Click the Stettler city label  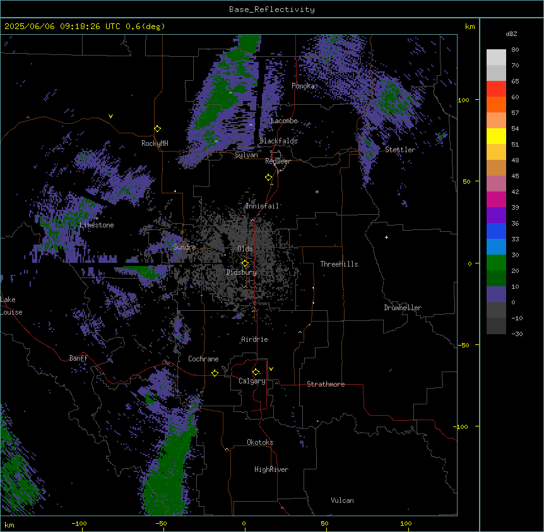400,150
